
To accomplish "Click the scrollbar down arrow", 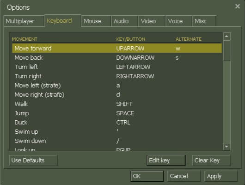I will point(227,147).
